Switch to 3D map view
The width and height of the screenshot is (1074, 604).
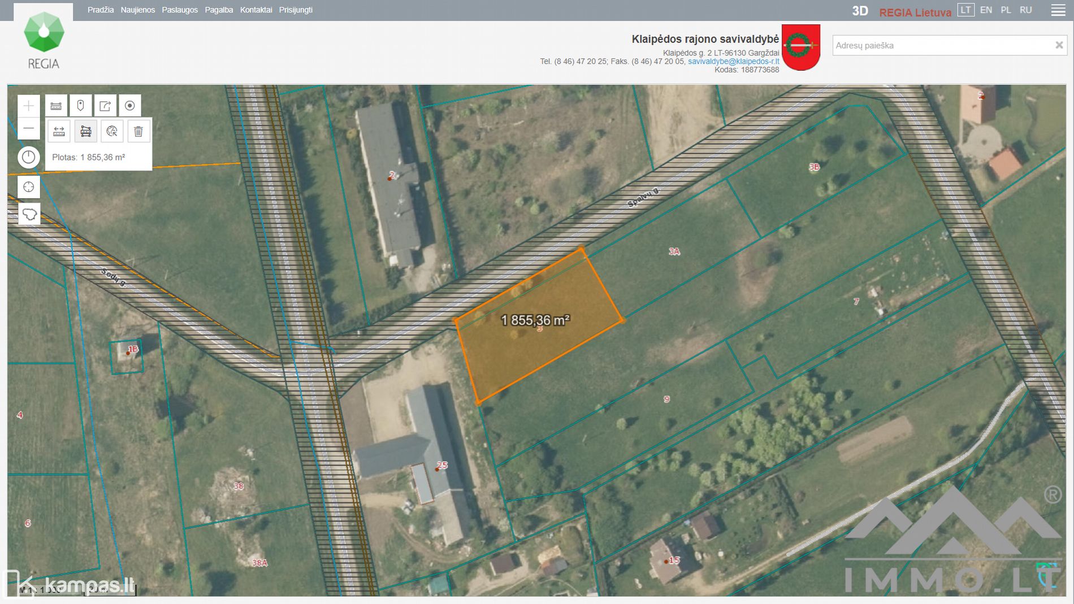click(x=860, y=11)
